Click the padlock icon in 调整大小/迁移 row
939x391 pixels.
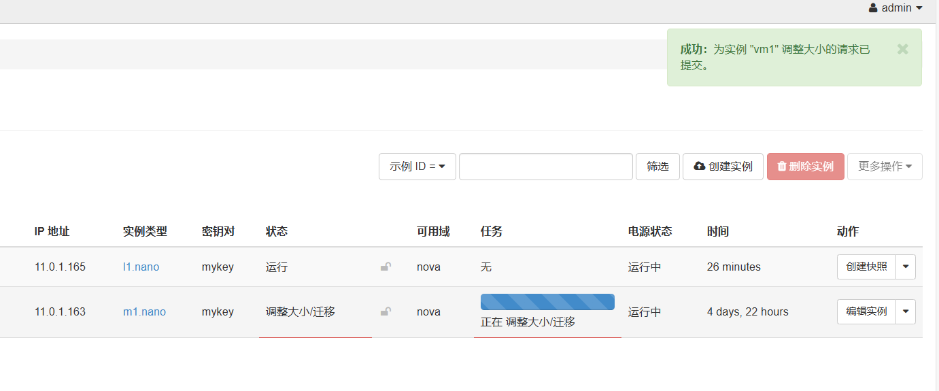coord(386,312)
